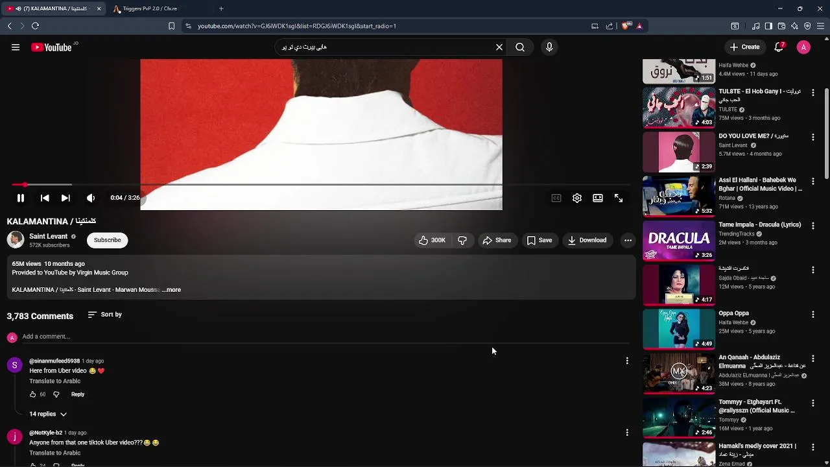Screen dimensions: 830x467
Task: Translate @NotKyle-b2's comment to Arabic
Action: click(55, 453)
